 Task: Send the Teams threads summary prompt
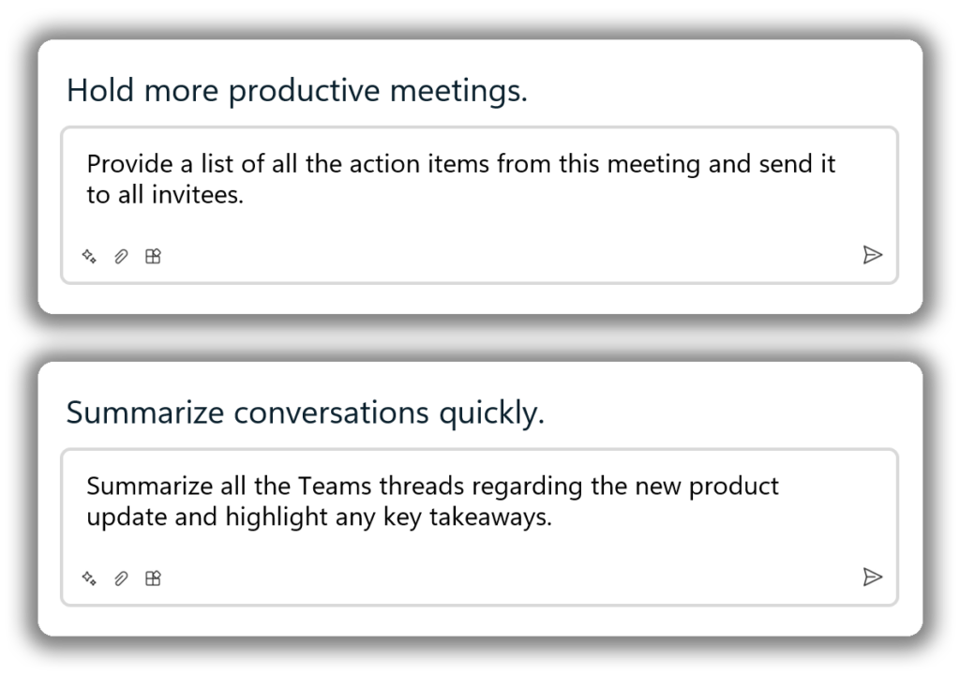873,577
